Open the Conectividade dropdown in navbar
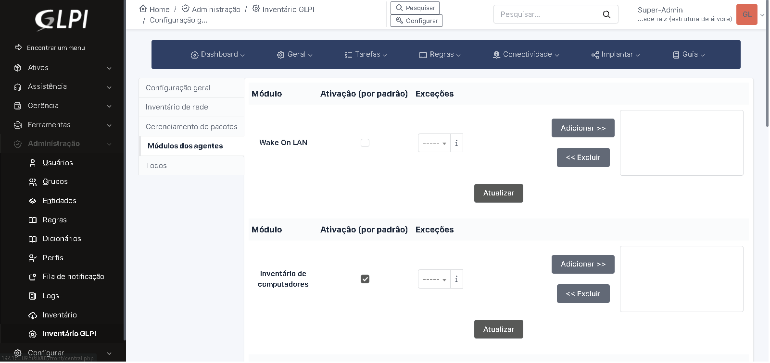This screenshot has height=363, width=770. click(526, 55)
